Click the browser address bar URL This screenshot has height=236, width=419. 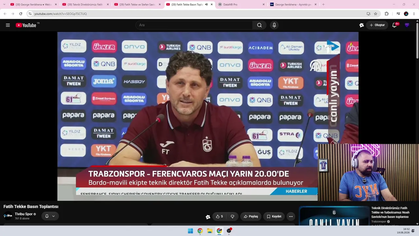point(61,14)
